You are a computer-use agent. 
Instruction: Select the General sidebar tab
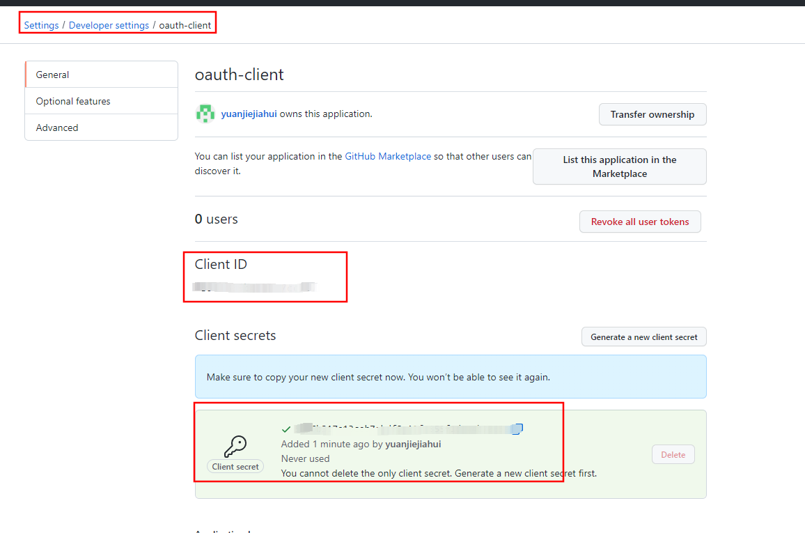tap(101, 75)
